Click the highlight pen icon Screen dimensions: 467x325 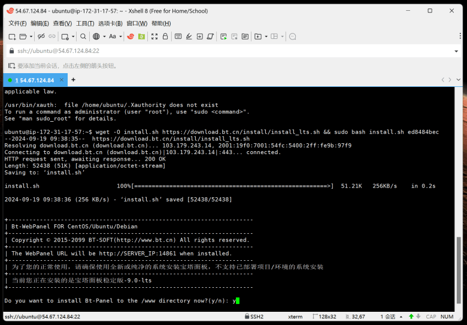189,37
